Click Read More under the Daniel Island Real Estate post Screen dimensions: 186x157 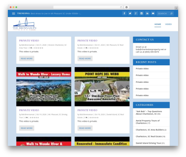pyautogui.click(x=85, y=128)
